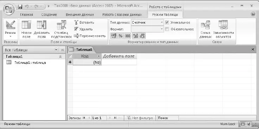Screen dimensions: 259x129
Task: Switch to design view status bar icon
Action: click(248, 124)
